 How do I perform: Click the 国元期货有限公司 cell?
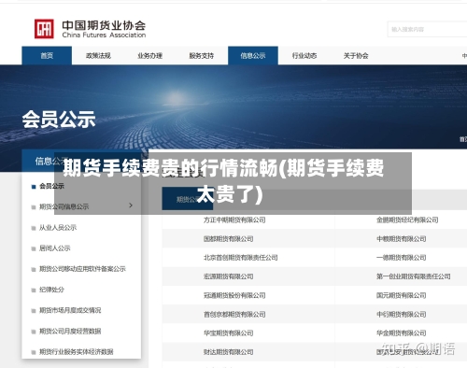(x=401, y=295)
